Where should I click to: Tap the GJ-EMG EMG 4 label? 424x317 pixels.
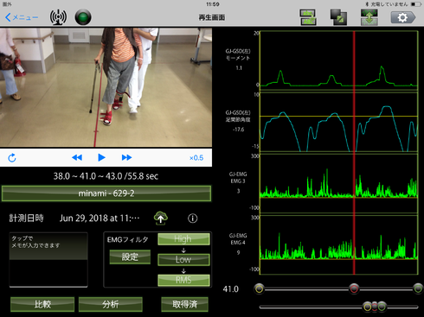(x=238, y=239)
